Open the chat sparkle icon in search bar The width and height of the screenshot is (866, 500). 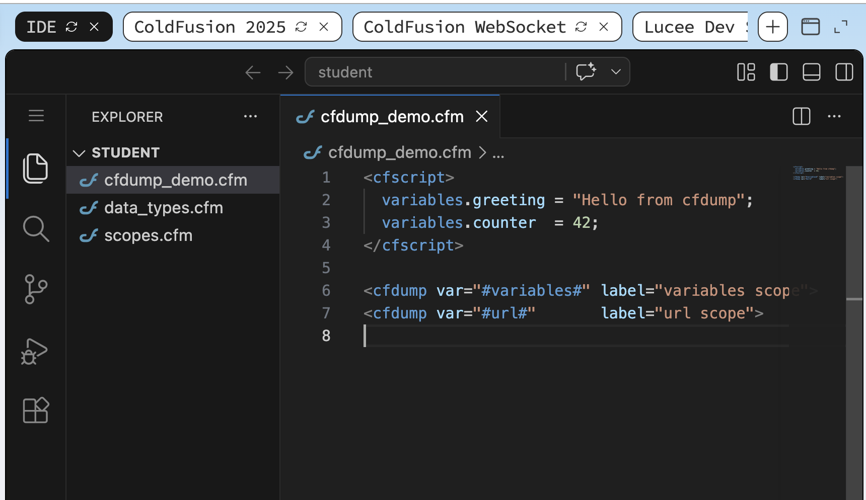(x=586, y=71)
